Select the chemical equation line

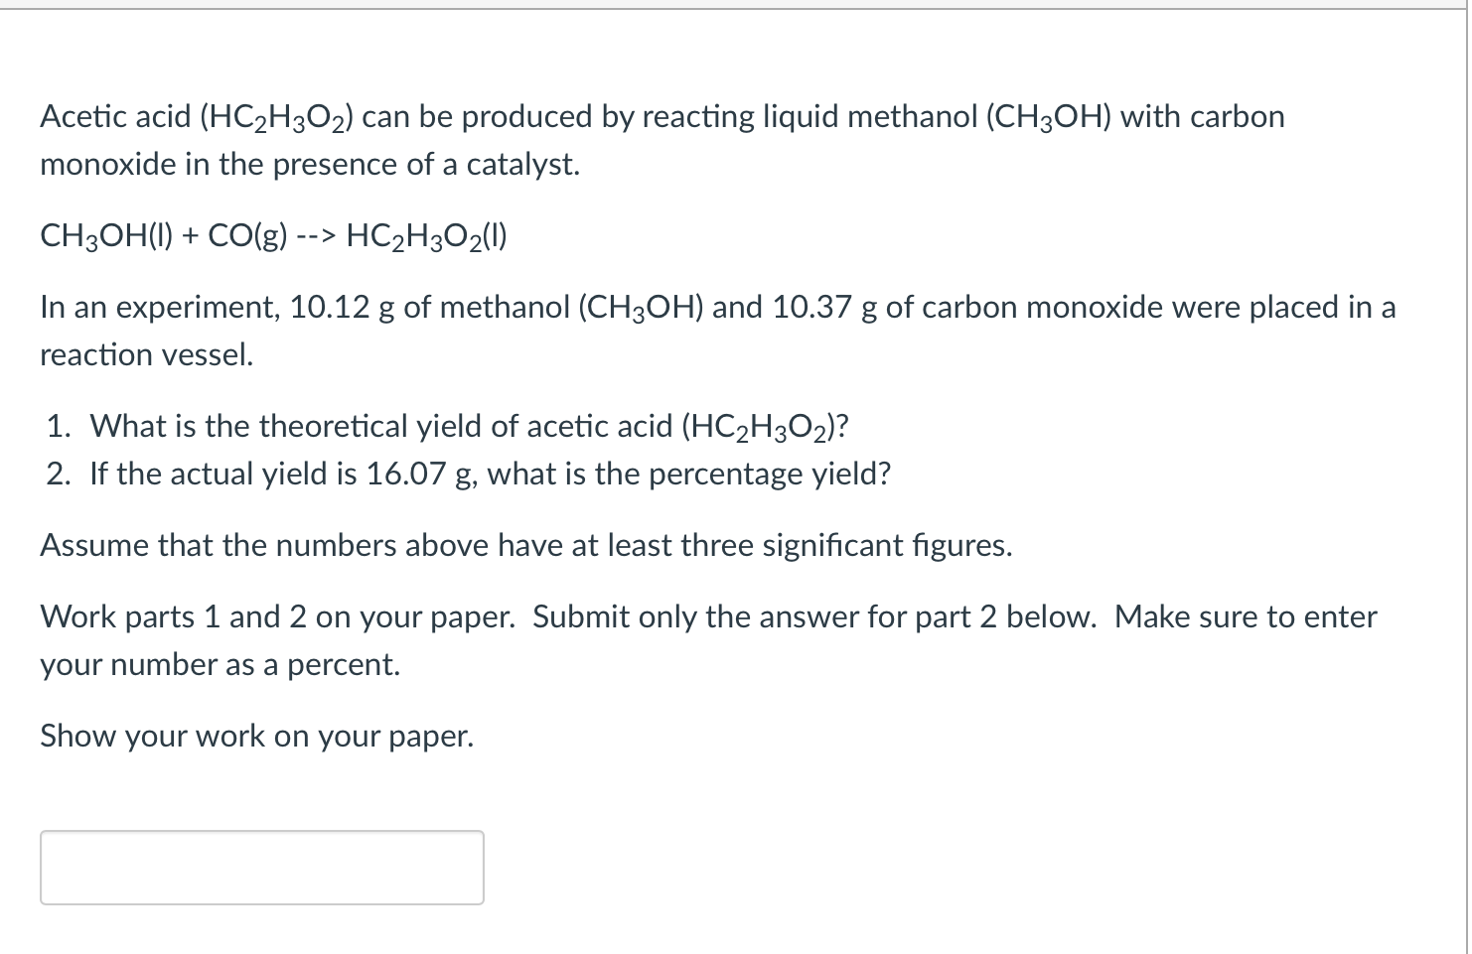point(272,236)
